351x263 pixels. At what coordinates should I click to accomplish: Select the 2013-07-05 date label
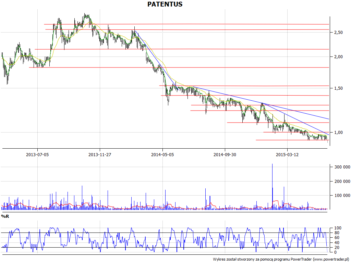(x=37, y=154)
